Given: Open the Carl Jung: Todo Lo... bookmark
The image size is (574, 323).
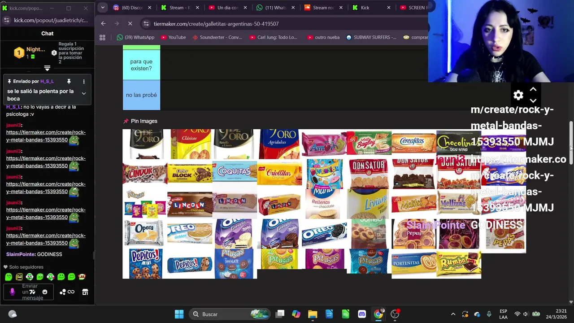Looking at the screenshot, I should [x=273, y=37].
